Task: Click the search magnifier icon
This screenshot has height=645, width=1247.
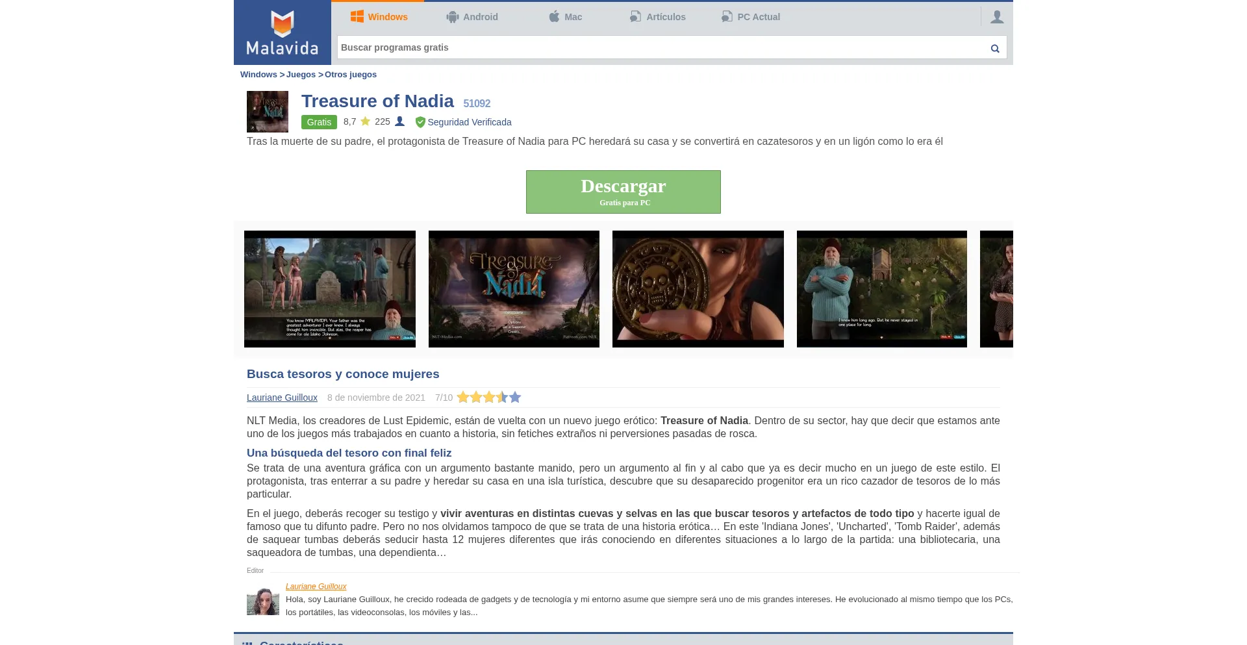Action: tap(994, 48)
